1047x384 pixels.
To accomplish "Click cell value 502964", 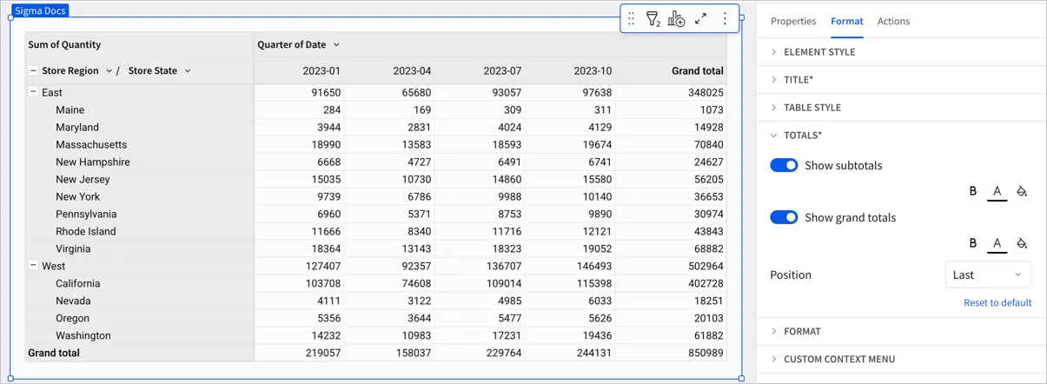I will pyautogui.click(x=705, y=266).
